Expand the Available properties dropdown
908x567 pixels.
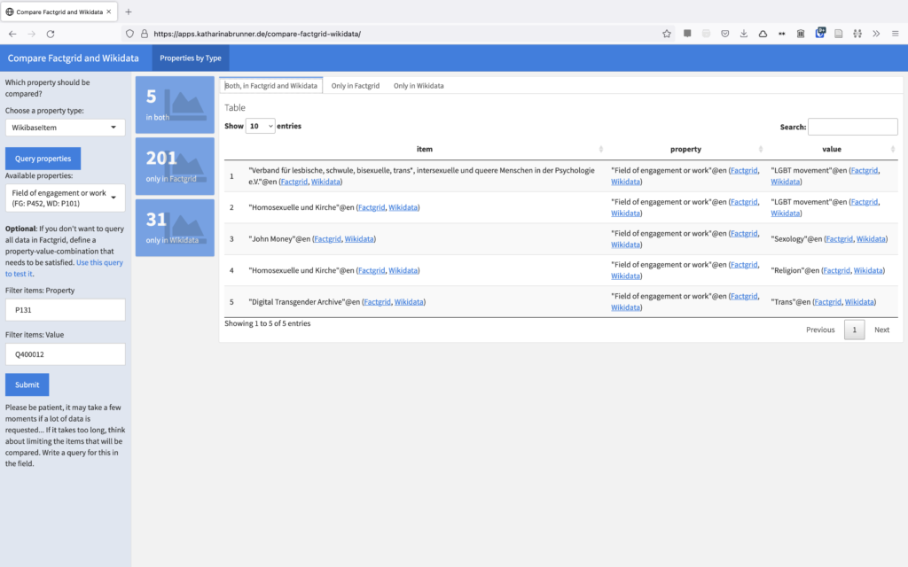click(x=66, y=198)
